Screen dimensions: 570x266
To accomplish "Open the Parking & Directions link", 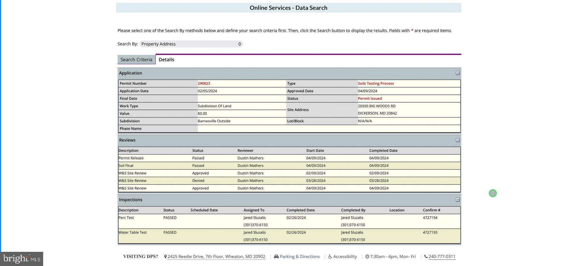I will 299,257.
